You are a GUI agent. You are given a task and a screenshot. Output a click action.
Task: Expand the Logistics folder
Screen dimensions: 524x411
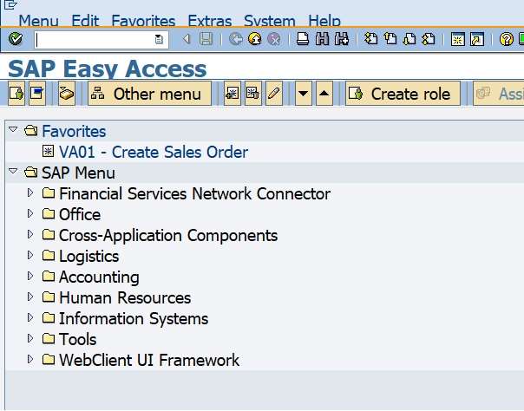[30, 256]
